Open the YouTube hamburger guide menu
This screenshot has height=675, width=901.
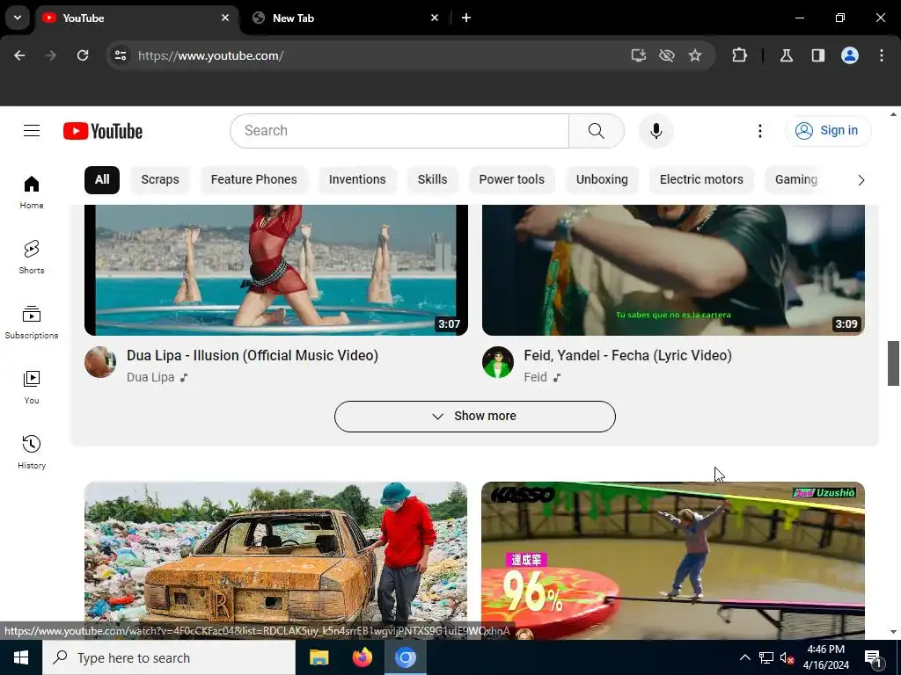tap(32, 131)
